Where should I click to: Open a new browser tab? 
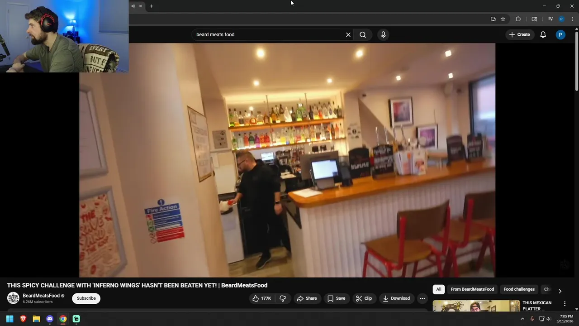(151, 6)
